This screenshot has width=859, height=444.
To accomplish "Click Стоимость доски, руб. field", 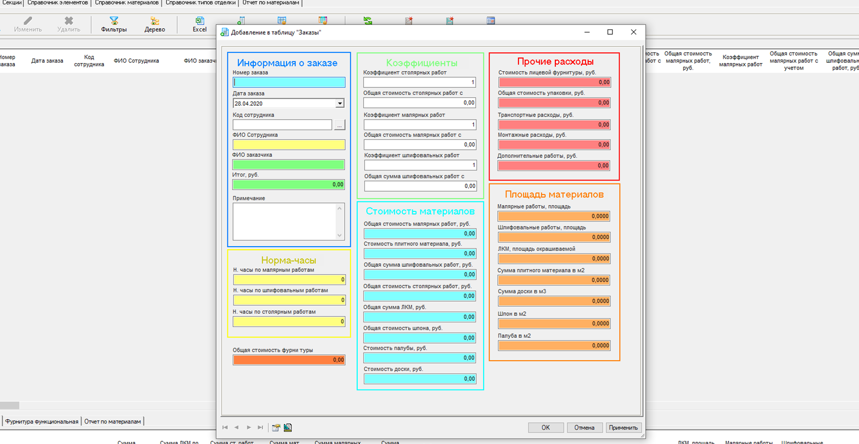I will [x=420, y=379].
